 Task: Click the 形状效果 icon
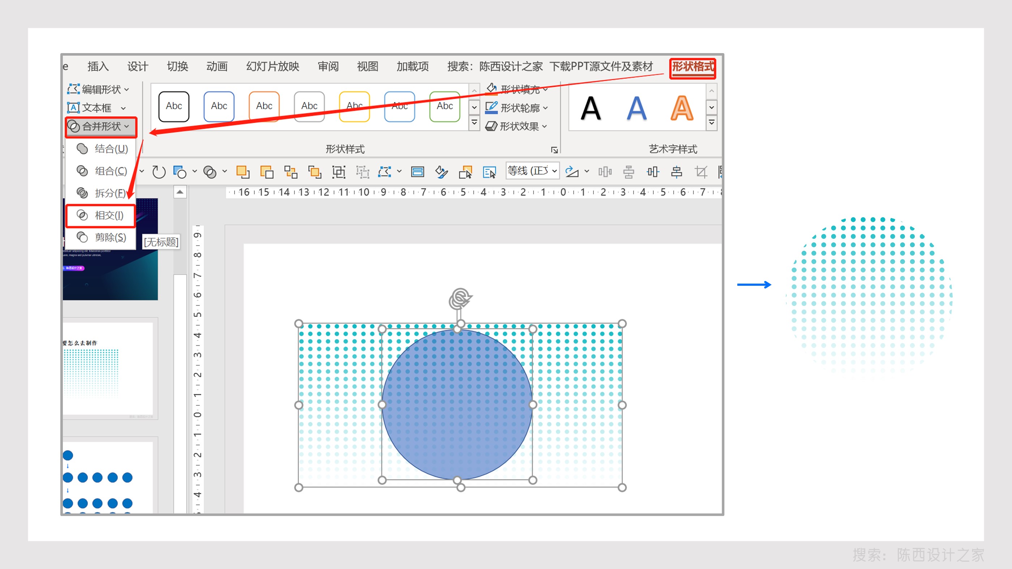[492, 126]
